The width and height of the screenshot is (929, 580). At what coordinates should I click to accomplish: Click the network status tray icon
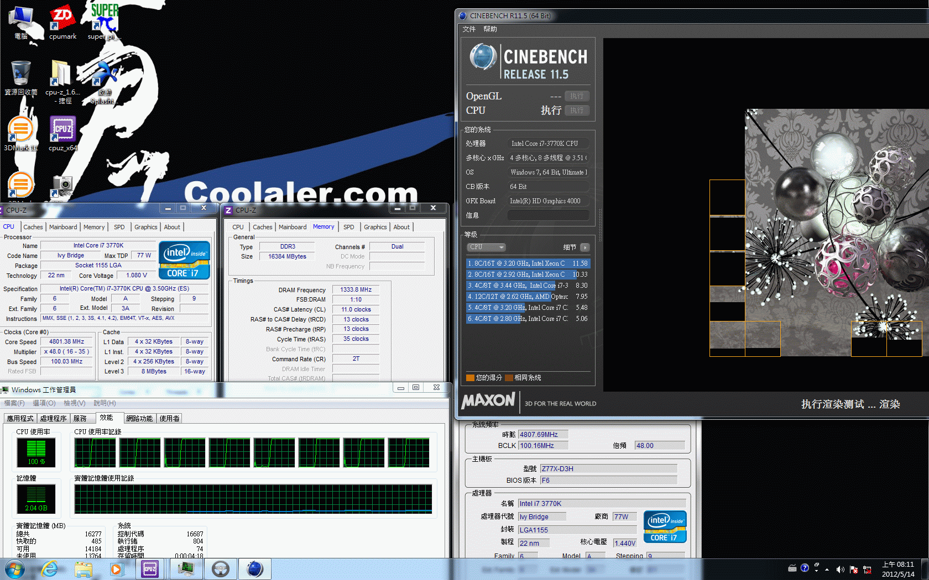click(867, 569)
